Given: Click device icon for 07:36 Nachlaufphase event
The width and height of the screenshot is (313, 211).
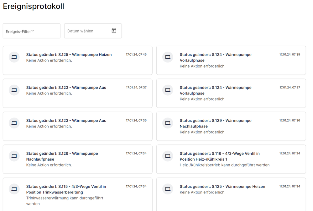Looking at the screenshot, I should pyautogui.click(x=168, y=123).
